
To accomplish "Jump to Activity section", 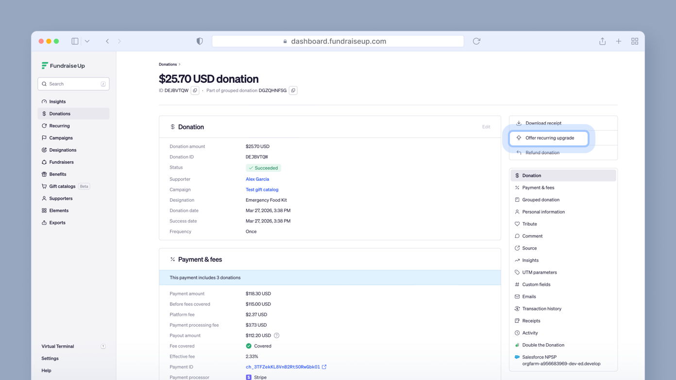I will coord(563,333).
